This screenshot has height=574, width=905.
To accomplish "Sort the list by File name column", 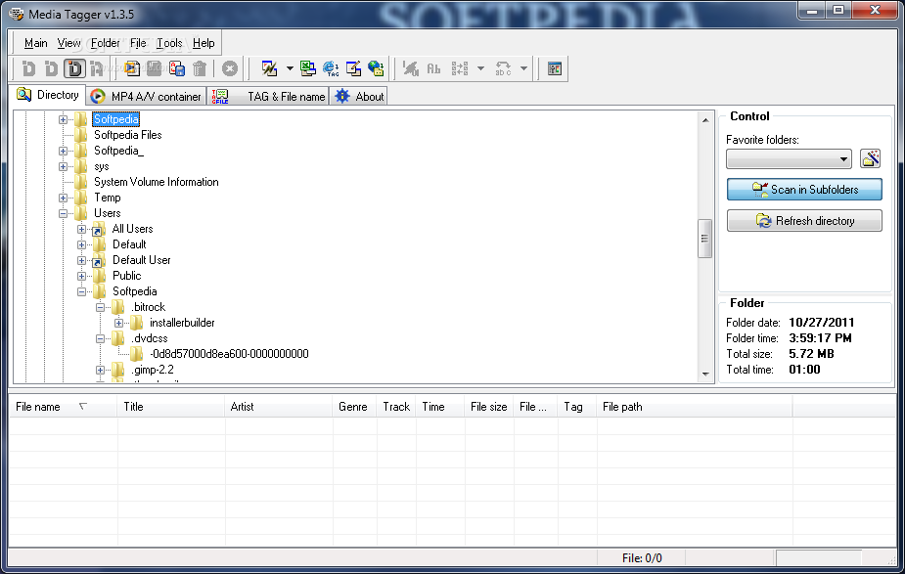I will click(x=63, y=407).
